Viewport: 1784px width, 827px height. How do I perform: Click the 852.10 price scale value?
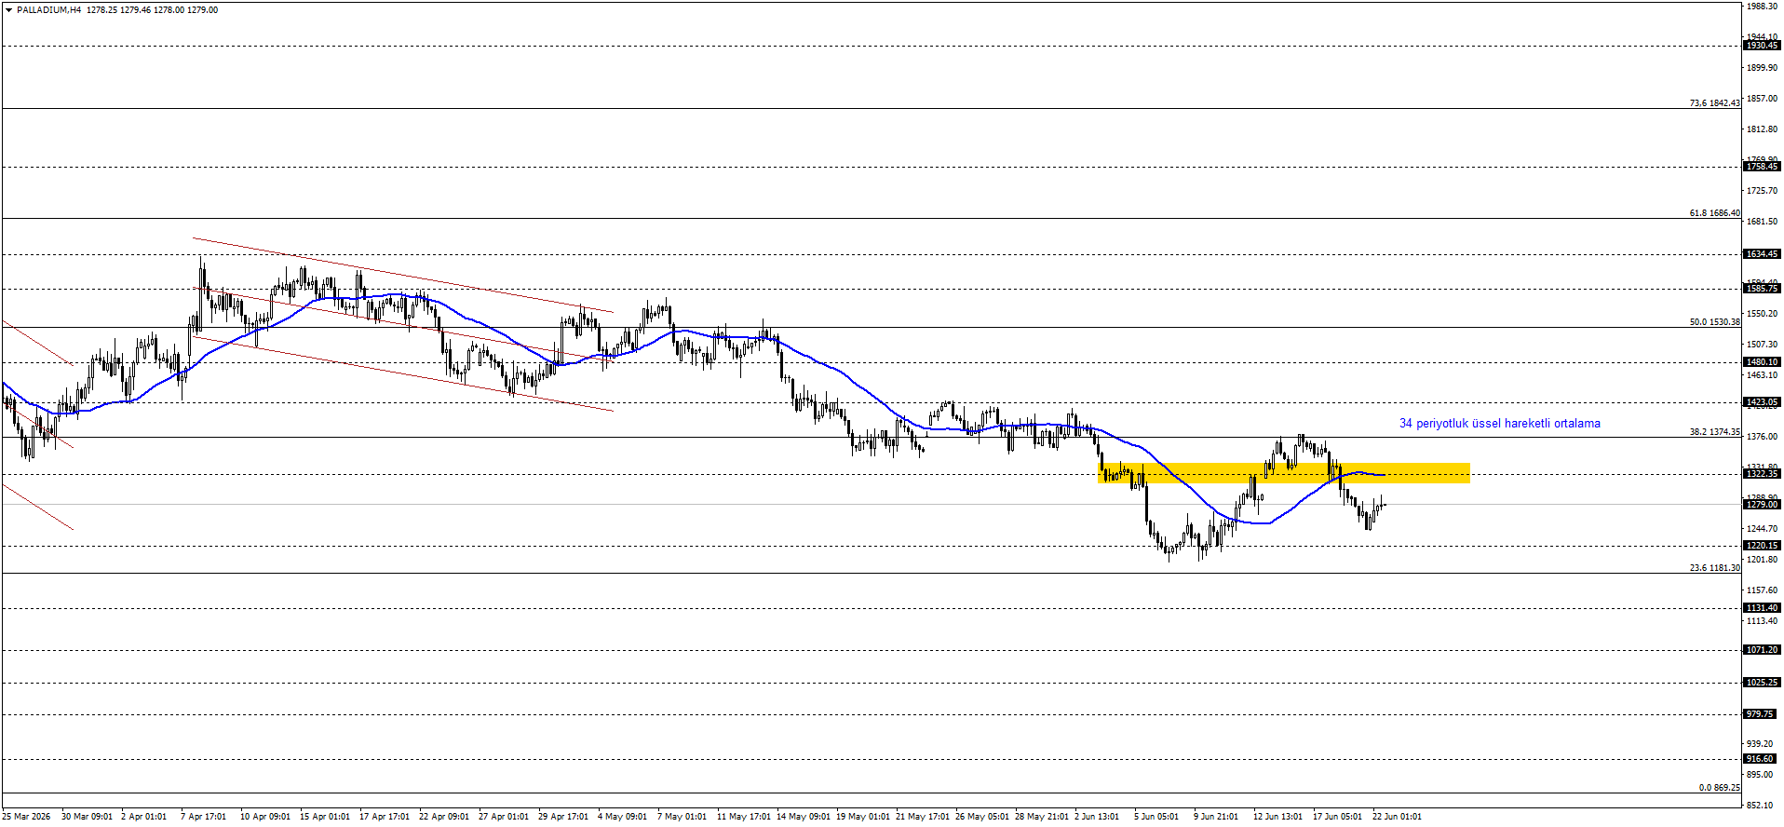coord(1761,806)
